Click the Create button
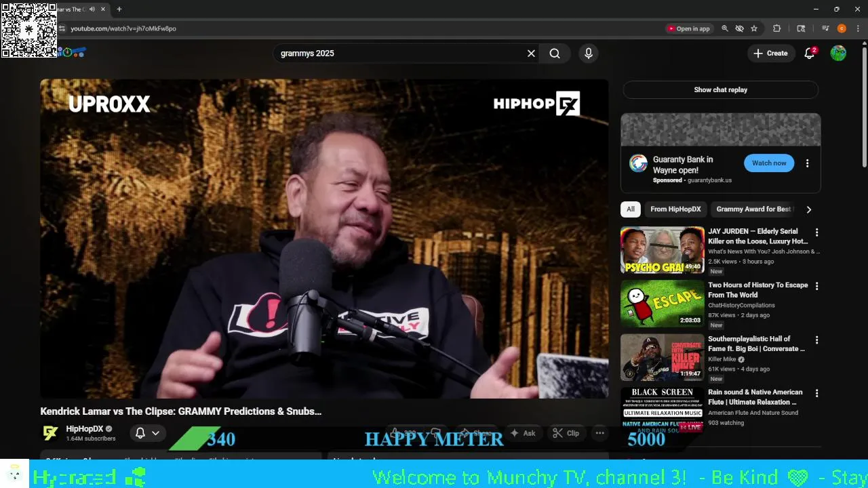 (x=770, y=54)
